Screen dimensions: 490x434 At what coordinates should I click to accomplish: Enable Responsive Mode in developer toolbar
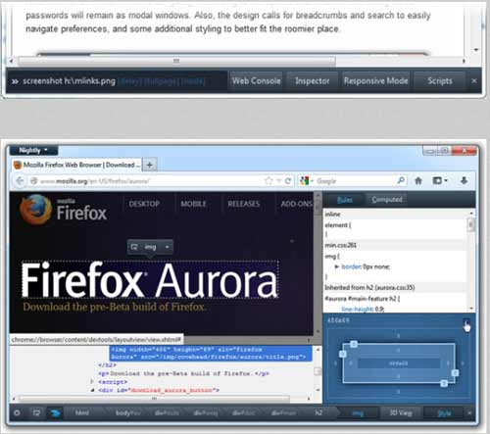point(375,81)
